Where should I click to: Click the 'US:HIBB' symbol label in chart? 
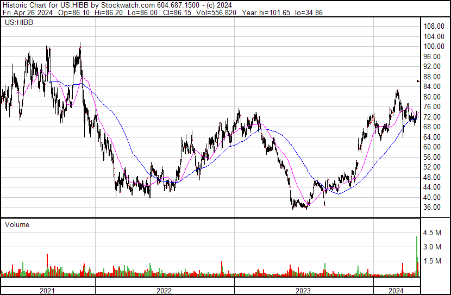18,22
